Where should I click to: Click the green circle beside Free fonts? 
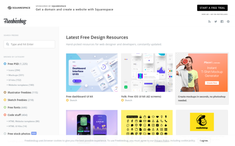click(5, 107)
